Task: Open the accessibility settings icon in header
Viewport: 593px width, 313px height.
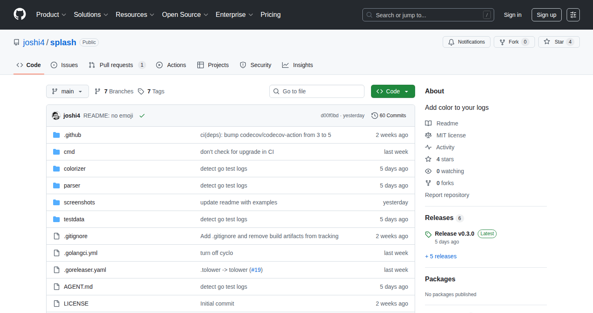Action: coord(573,15)
